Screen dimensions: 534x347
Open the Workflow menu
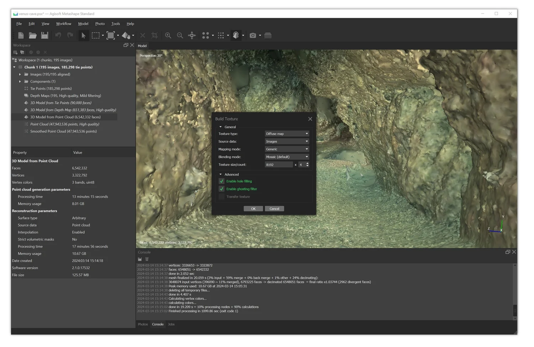click(x=63, y=24)
